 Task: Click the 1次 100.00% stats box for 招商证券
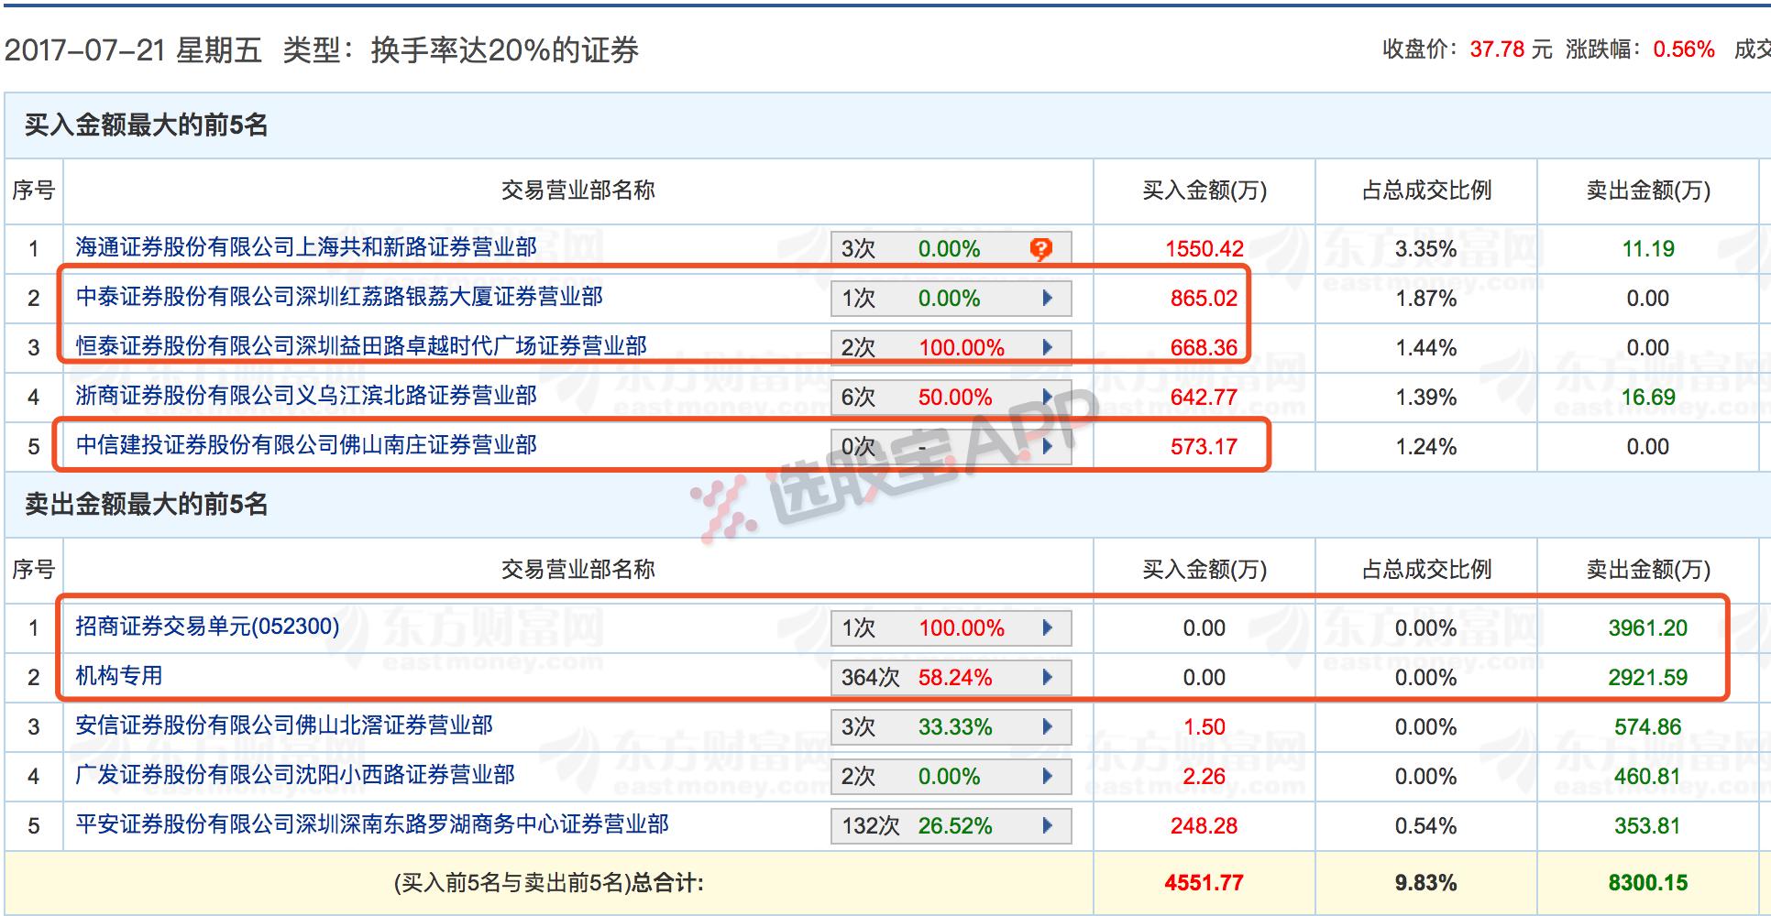point(951,627)
